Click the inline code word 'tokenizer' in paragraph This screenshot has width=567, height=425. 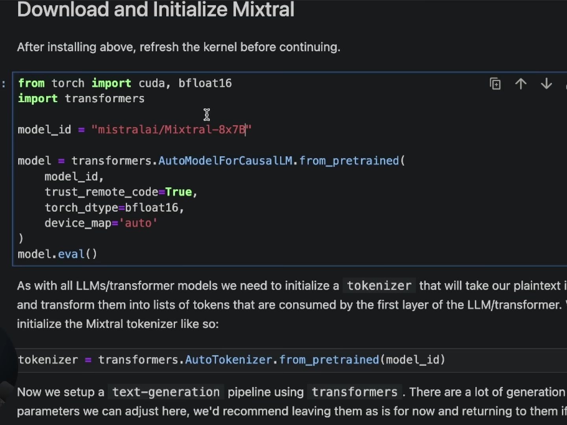point(379,286)
